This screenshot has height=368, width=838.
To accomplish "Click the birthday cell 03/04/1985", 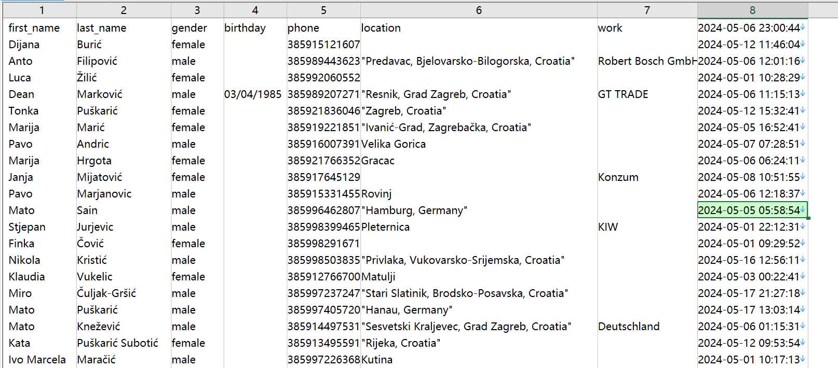I will (255, 94).
